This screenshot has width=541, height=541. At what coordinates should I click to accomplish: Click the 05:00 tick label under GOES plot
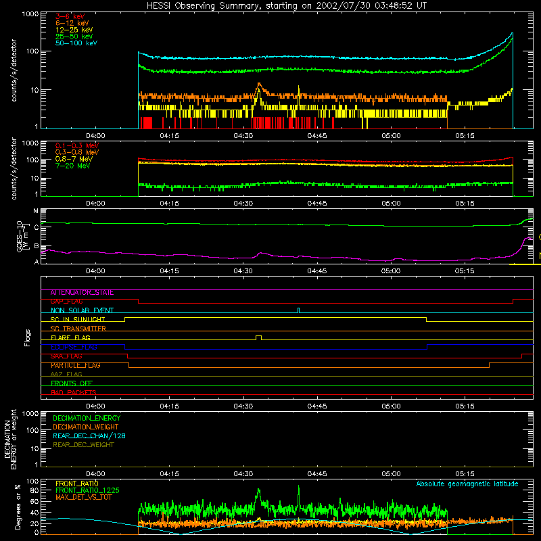(391, 271)
